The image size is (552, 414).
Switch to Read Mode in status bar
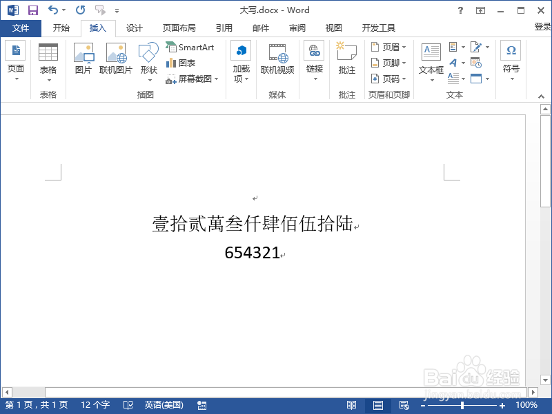351,405
